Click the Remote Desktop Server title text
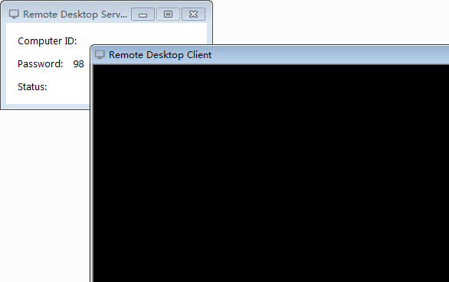The width and height of the screenshot is (449, 282). click(x=75, y=15)
